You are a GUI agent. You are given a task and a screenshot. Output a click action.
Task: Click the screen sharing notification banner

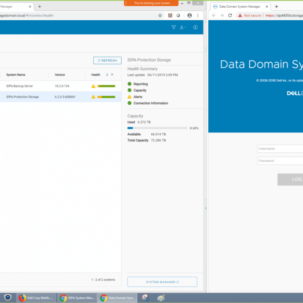click(x=151, y=3)
